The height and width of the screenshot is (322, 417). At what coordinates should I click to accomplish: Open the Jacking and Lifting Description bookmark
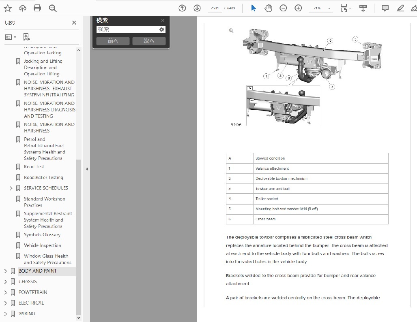pyautogui.click(x=43, y=67)
